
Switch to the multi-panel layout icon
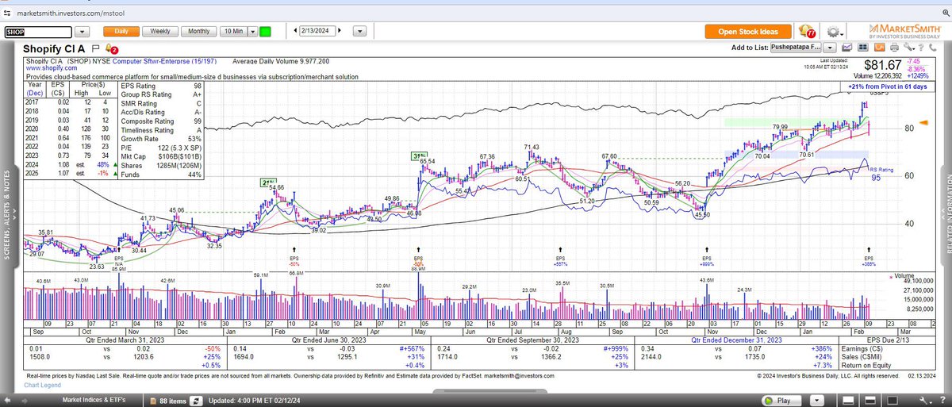[x=862, y=48]
